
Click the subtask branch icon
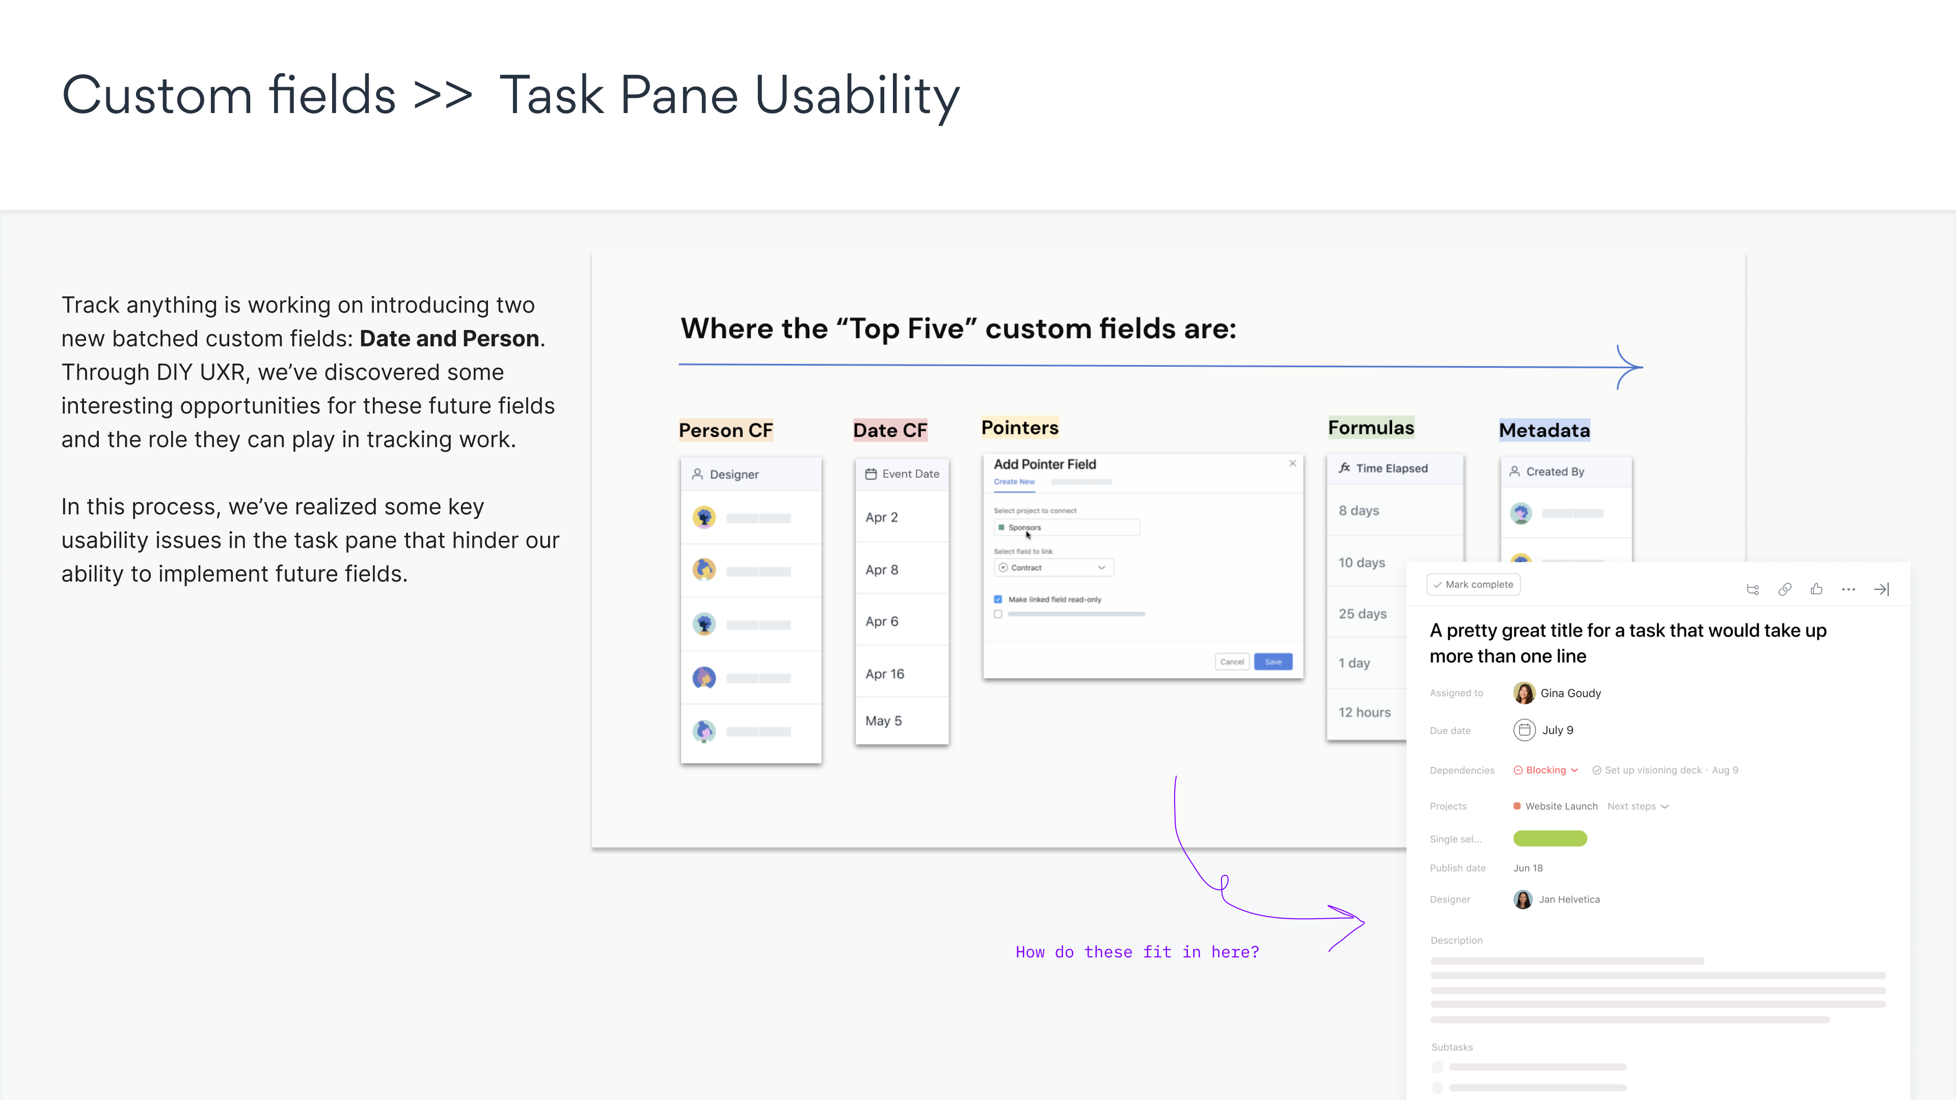(1752, 589)
